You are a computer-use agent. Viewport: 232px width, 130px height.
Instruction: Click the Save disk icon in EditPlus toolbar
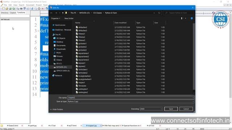(10, 9)
